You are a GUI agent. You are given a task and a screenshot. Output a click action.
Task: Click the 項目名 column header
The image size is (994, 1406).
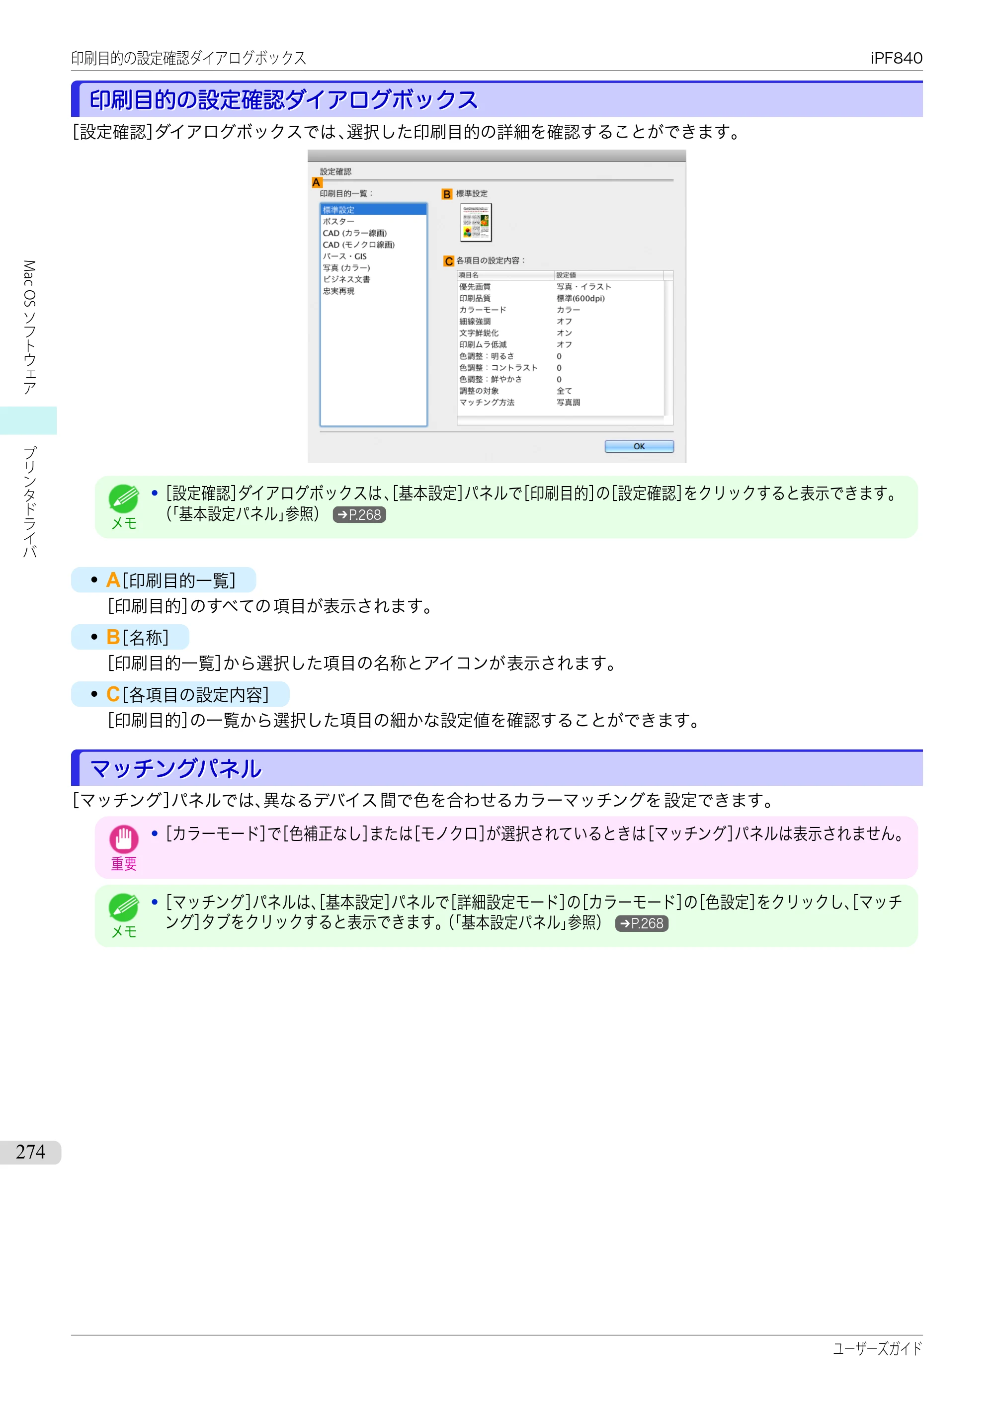point(505,275)
